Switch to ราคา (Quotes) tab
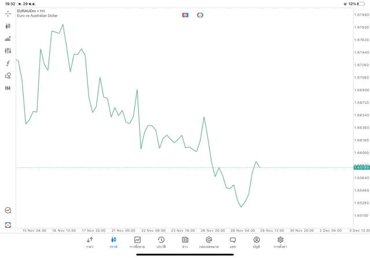370x258 pixels. [x=90, y=242]
